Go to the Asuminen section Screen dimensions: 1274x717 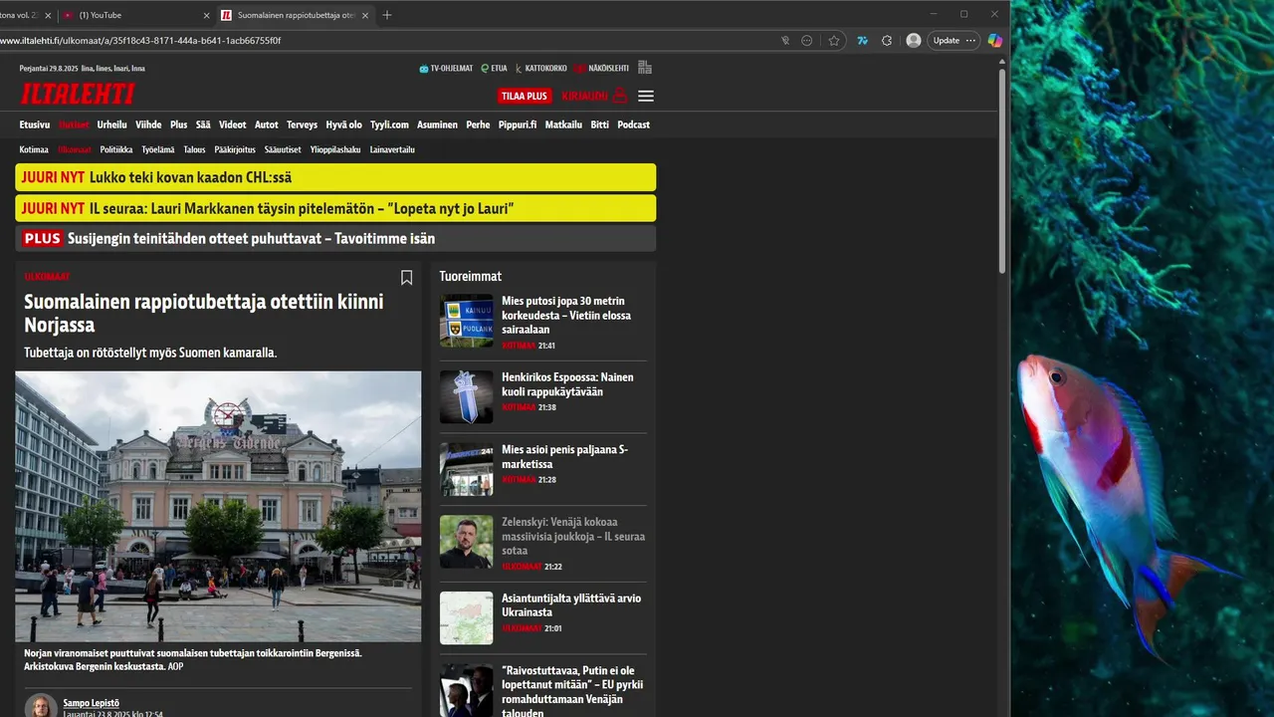tap(437, 124)
